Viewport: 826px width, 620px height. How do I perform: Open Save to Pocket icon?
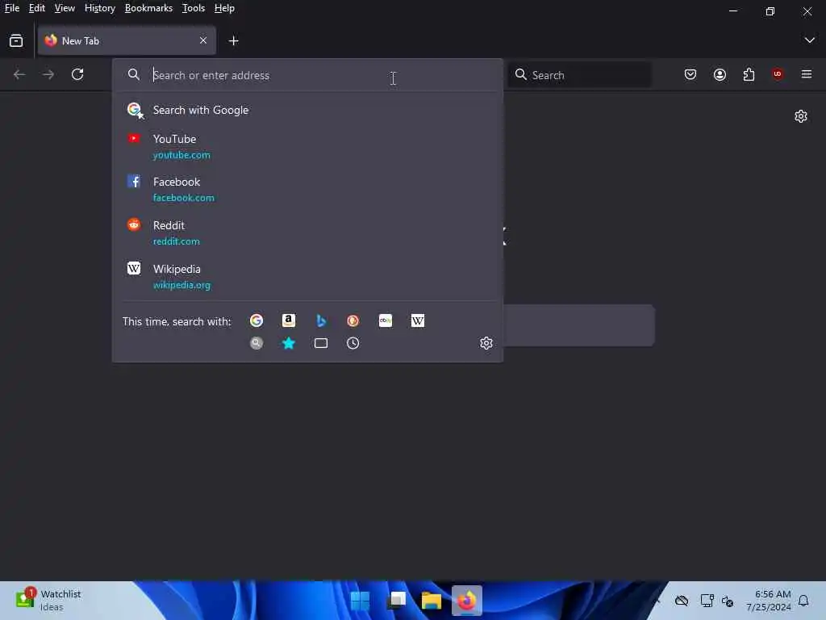(x=690, y=74)
